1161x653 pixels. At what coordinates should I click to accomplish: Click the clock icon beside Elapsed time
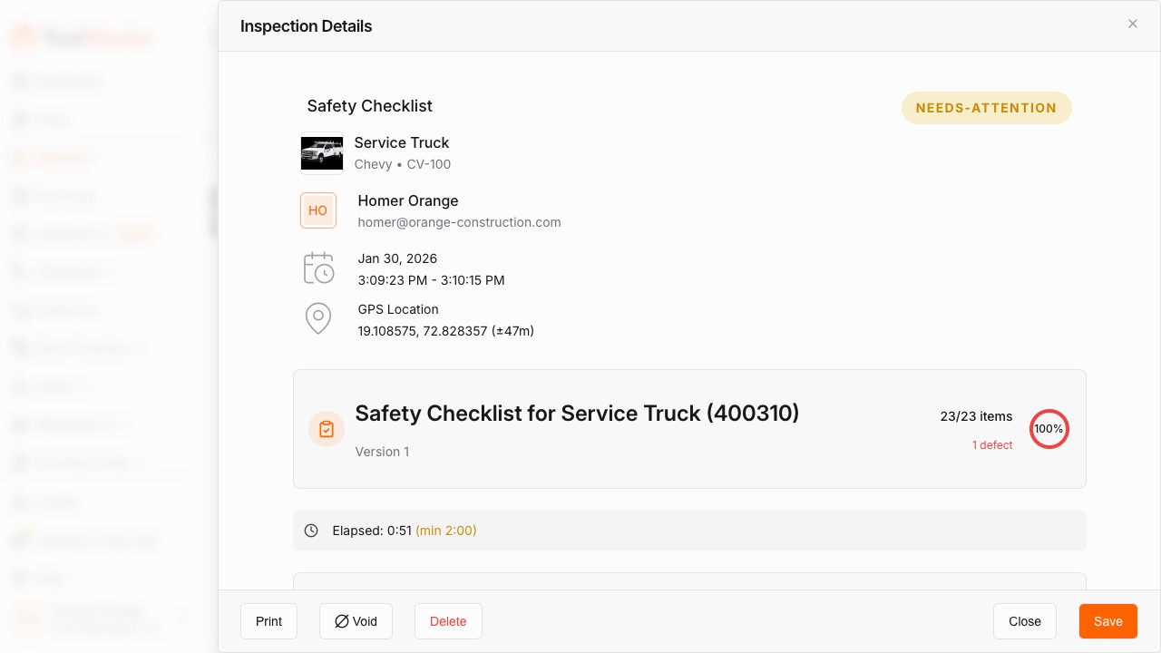(x=311, y=531)
